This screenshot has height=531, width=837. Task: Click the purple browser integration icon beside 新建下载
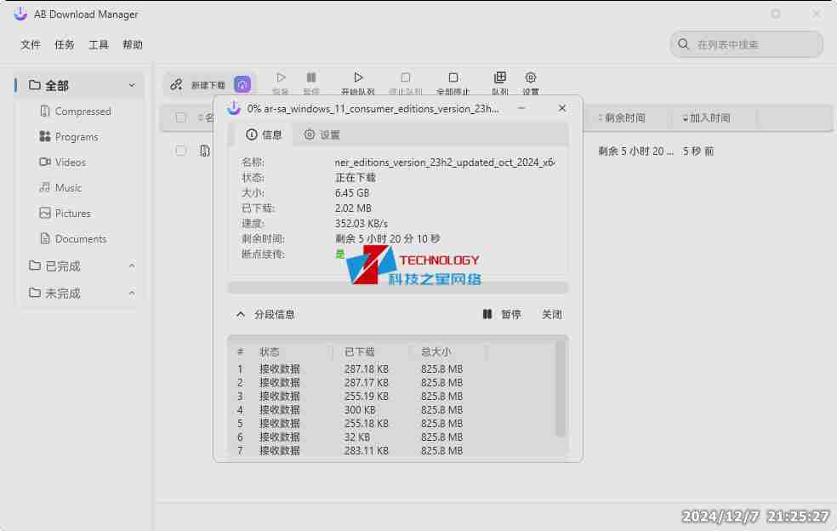tap(242, 83)
